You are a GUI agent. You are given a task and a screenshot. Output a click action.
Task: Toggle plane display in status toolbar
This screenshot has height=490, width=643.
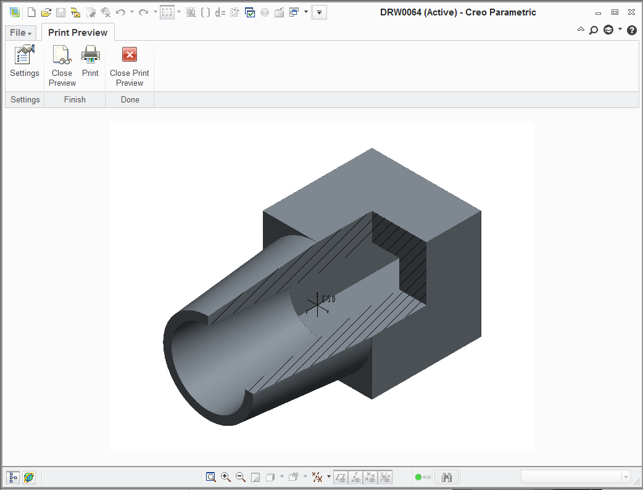click(341, 477)
